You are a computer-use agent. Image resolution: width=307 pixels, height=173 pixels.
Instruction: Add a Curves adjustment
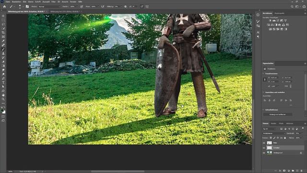point(278,20)
